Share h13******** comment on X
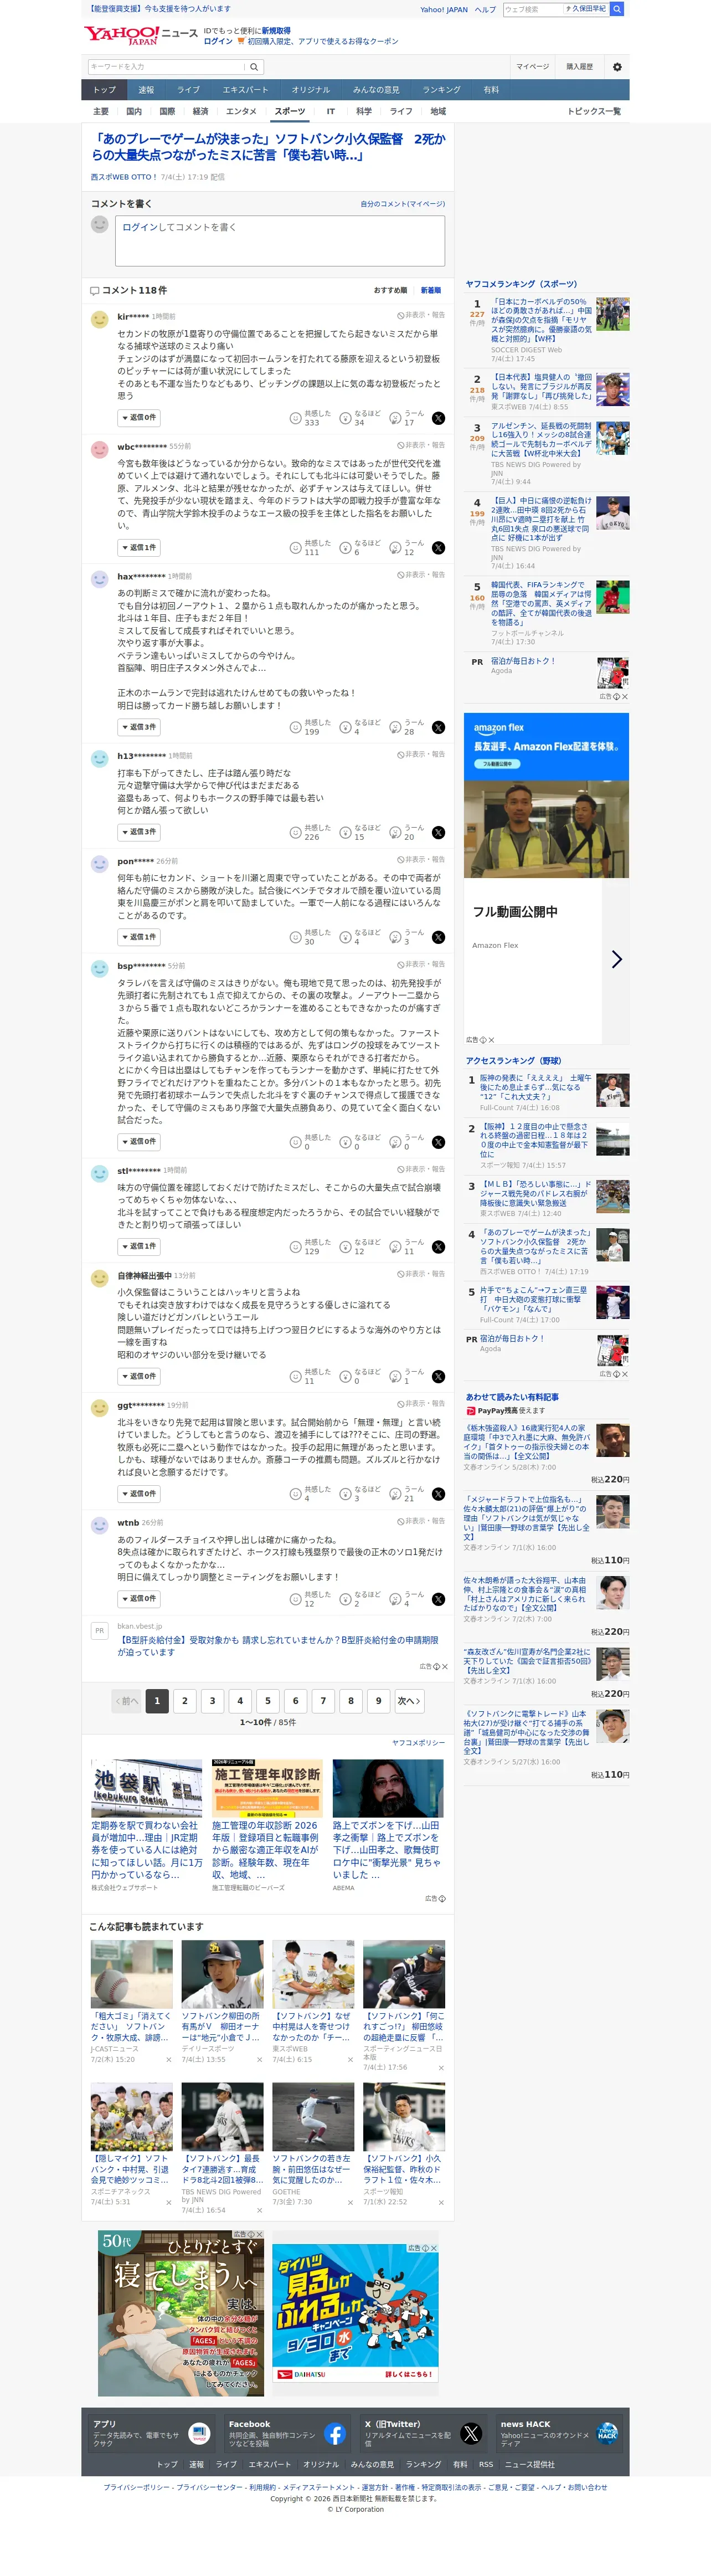Screen dimensions: 711x2576 (x=438, y=832)
